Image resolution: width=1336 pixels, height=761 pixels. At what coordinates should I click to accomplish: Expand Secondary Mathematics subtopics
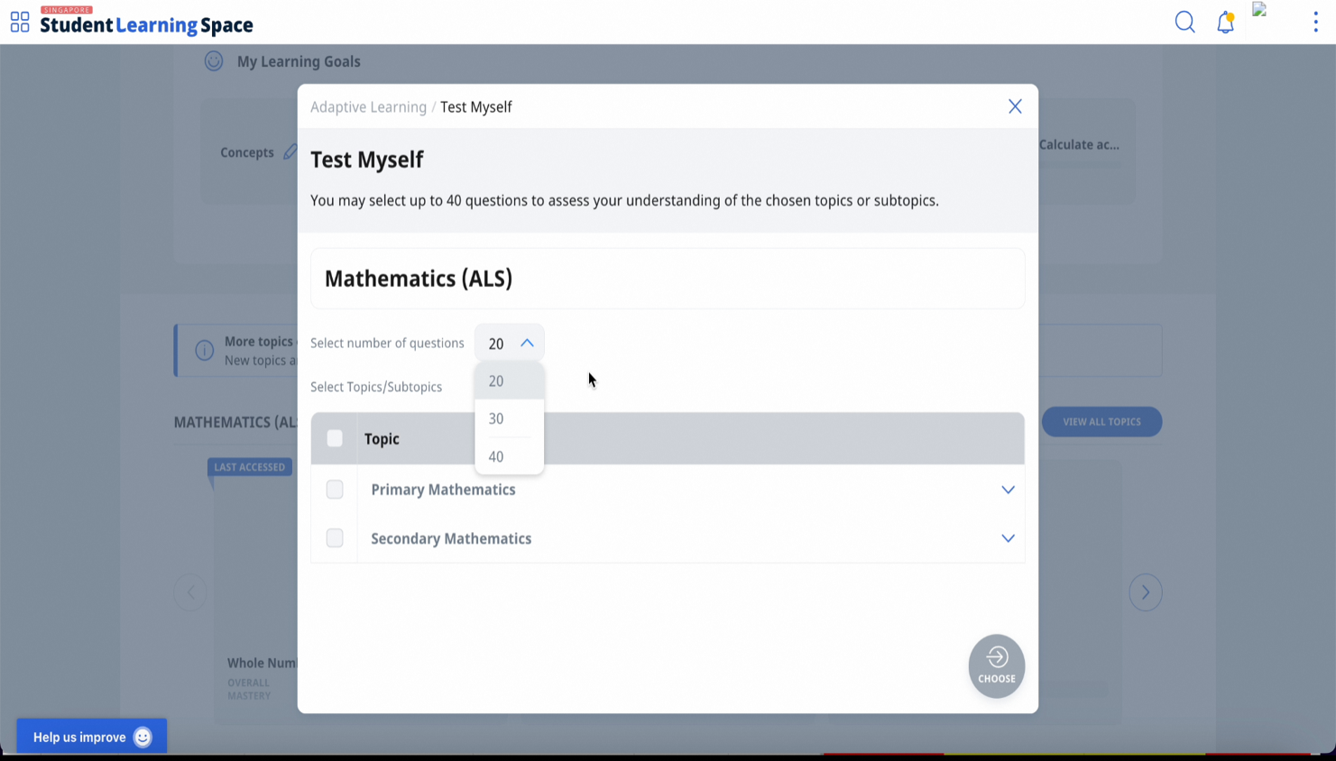tap(1008, 538)
